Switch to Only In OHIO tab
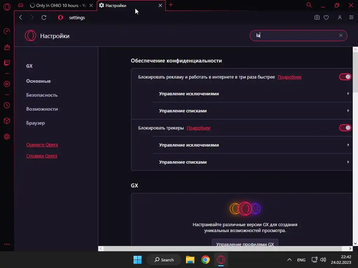 (58, 6)
